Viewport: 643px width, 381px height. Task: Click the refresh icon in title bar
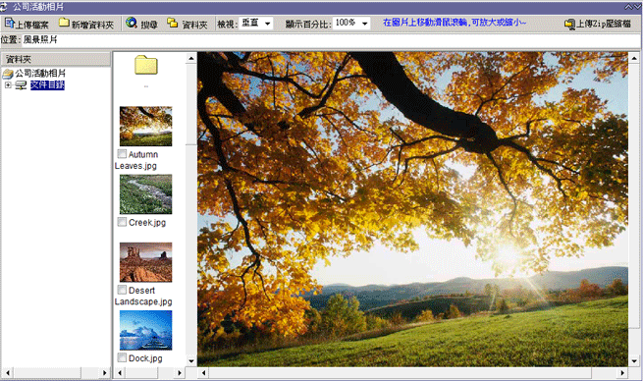tap(4, 7)
